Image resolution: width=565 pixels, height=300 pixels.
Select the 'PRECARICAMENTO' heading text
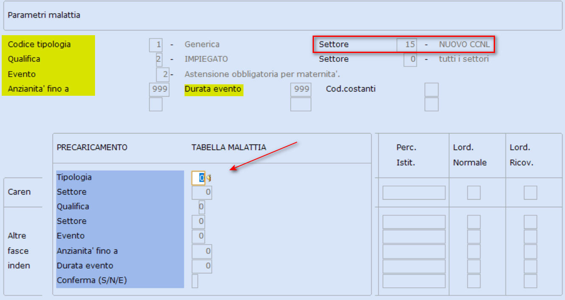pyautogui.click(x=92, y=148)
